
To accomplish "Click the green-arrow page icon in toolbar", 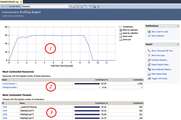I will click(89, 7).
